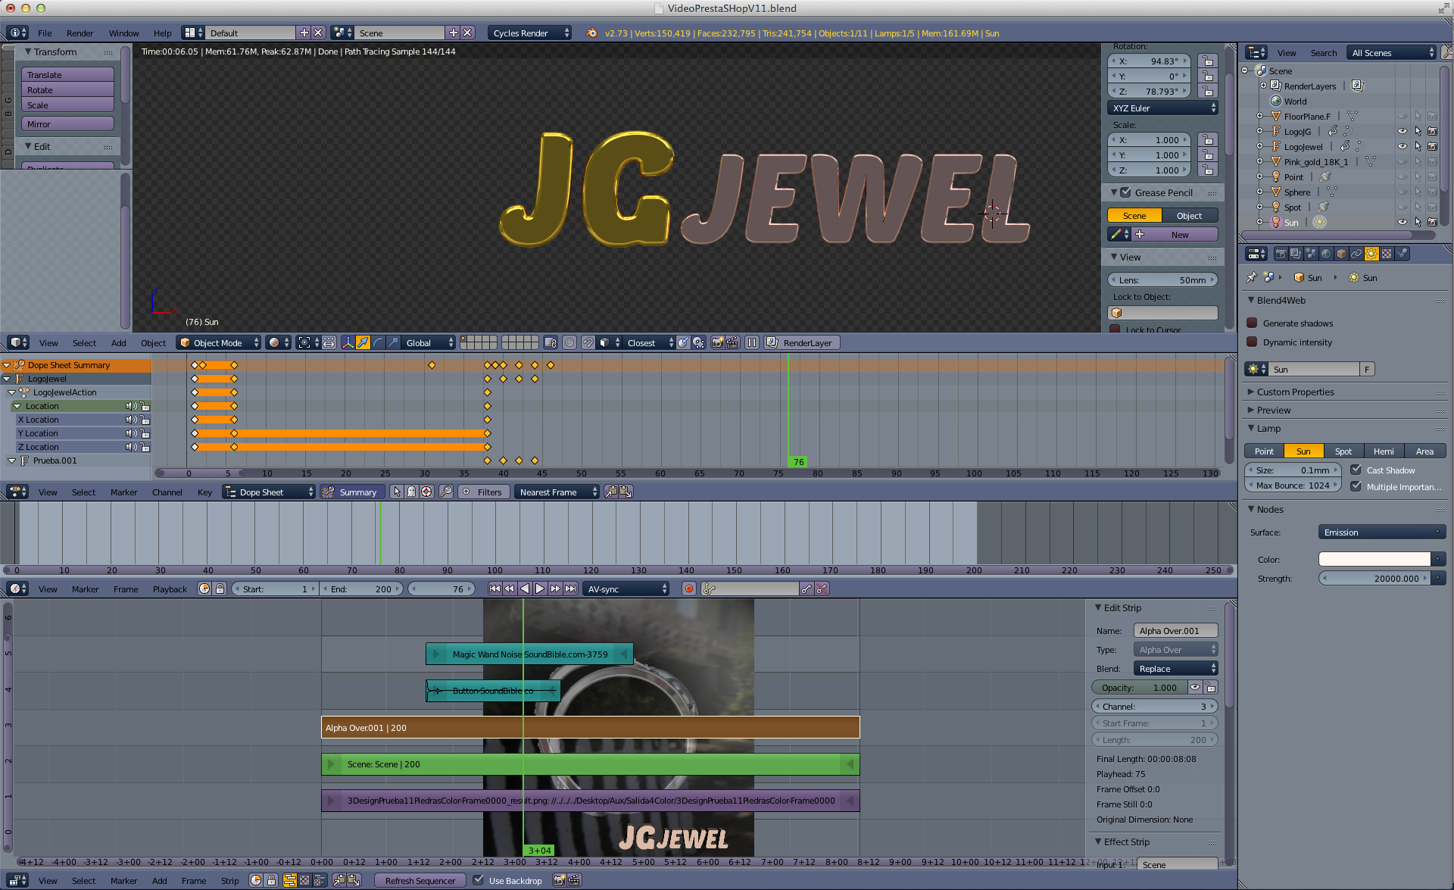Open the AV-sync dropdown
The height and width of the screenshot is (890, 1454).
pyautogui.click(x=626, y=589)
